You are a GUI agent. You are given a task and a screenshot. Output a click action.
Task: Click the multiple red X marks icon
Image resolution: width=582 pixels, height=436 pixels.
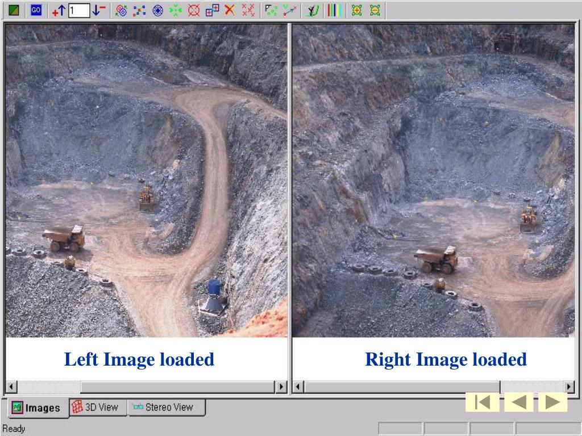click(248, 10)
